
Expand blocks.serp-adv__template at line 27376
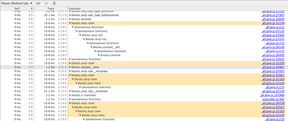click(x=70, y=91)
